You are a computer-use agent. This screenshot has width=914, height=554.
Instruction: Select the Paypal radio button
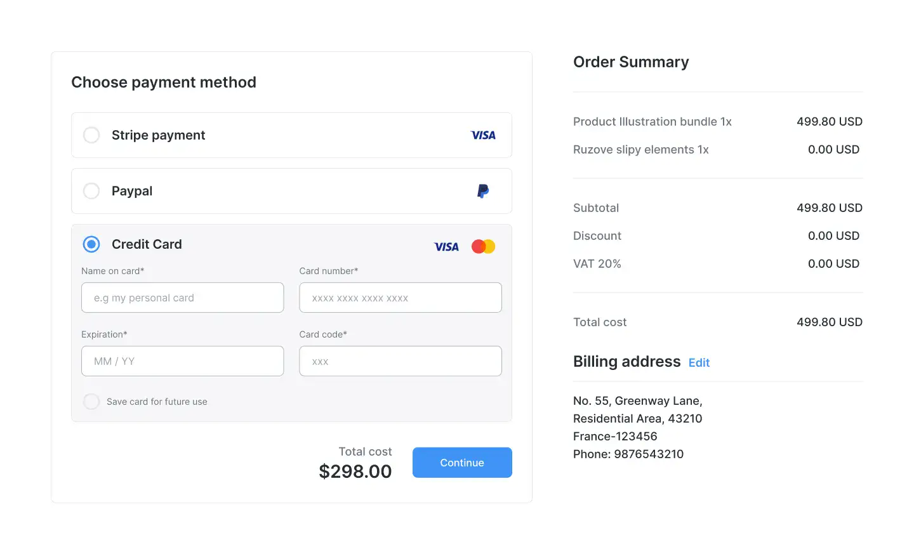tap(91, 191)
